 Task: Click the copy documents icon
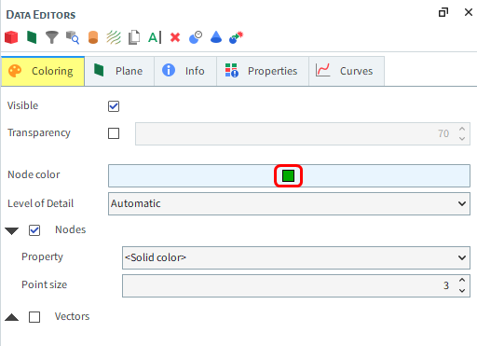(134, 37)
